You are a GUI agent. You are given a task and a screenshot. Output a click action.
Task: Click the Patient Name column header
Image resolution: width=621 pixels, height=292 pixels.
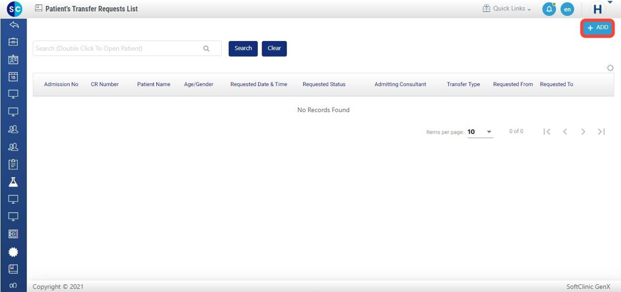coord(154,84)
